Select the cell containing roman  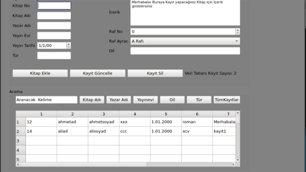tap(197, 122)
